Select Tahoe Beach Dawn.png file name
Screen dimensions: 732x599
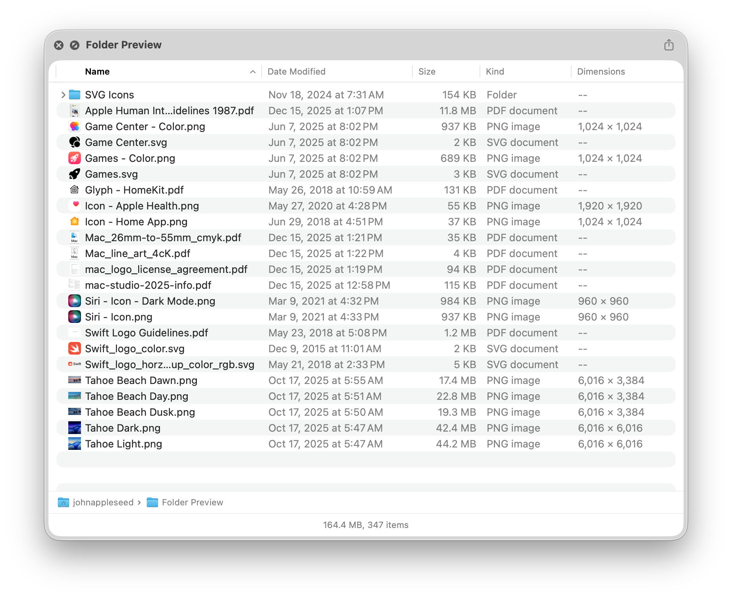(x=141, y=380)
